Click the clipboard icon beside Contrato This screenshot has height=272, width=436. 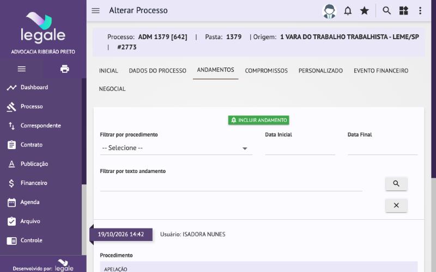pyautogui.click(x=11, y=145)
